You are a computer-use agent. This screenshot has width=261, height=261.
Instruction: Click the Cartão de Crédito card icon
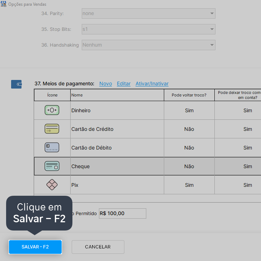click(52, 129)
